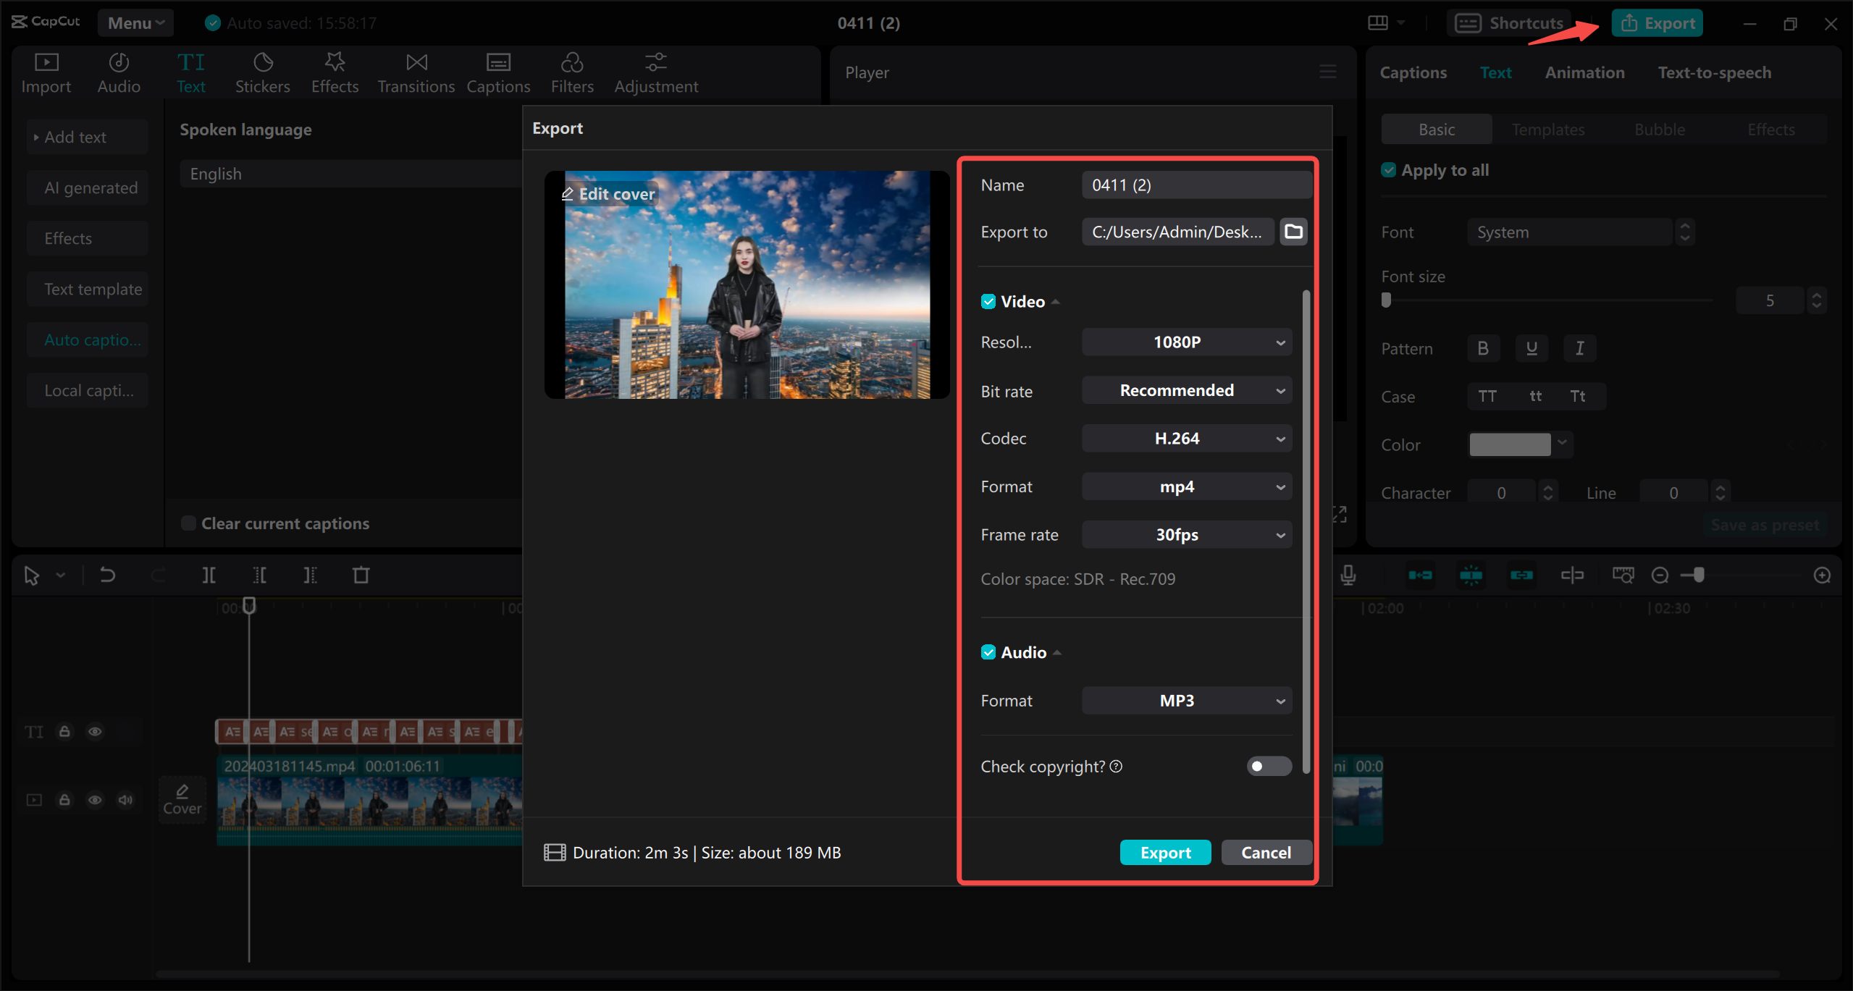This screenshot has width=1853, height=991.
Task: Click the delete clip trash icon
Action: (361, 574)
